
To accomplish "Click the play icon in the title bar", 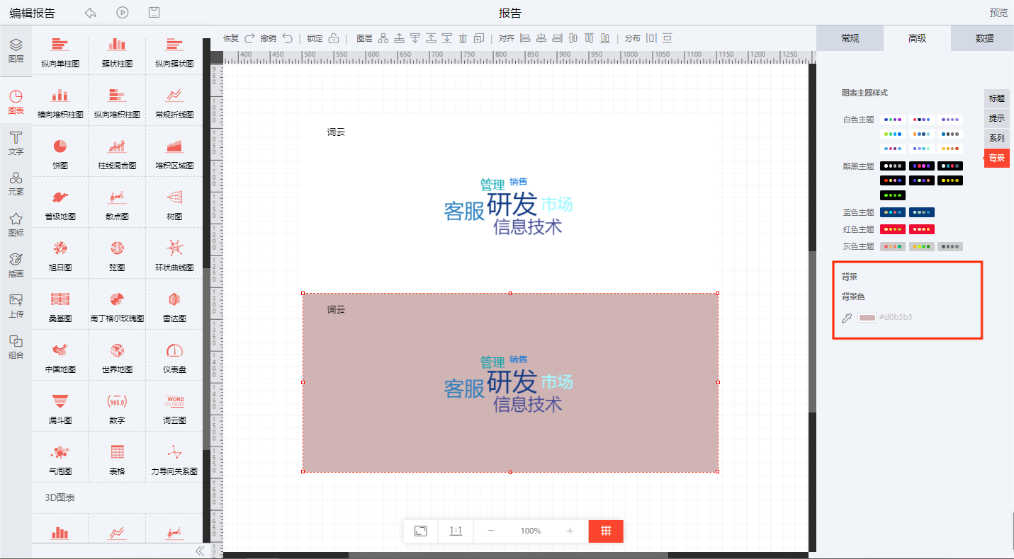I will click(123, 13).
